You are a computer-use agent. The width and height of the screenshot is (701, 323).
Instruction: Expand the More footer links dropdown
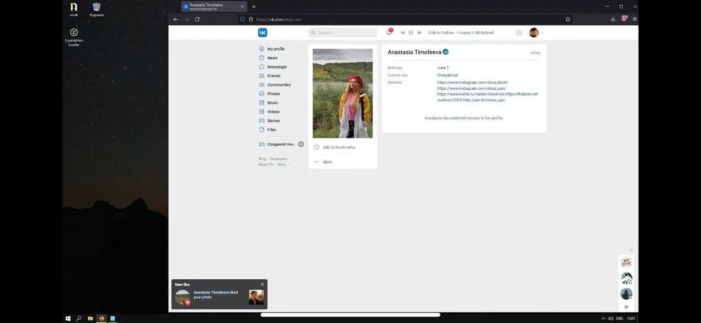(x=283, y=165)
